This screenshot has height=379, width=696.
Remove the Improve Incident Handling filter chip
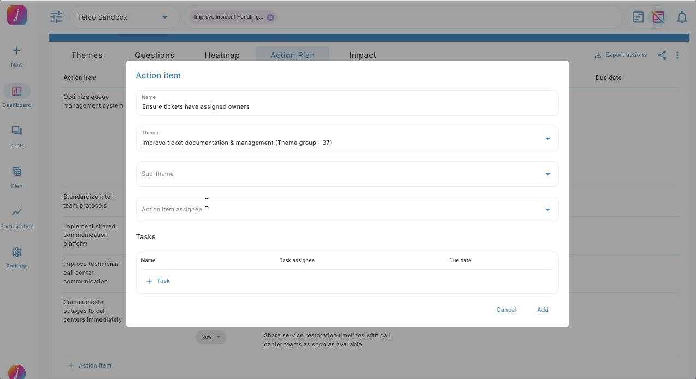point(270,17)
